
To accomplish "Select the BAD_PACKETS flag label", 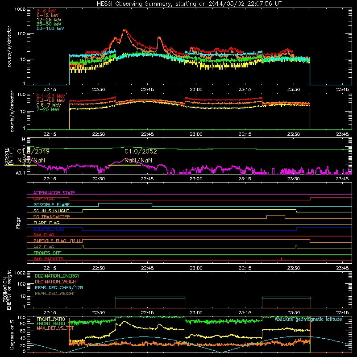I will coord(49,259).
